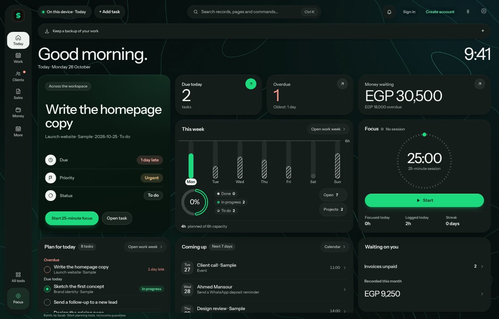Open Due today arrow icon
Viewport: 499px width, 319px height.
pyautogui.click(x=251, y=84)
